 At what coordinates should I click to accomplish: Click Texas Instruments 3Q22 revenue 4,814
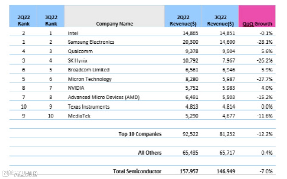[229, 106]
